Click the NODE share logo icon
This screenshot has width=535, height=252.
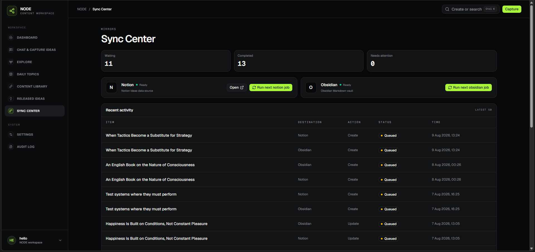(12, 11)
